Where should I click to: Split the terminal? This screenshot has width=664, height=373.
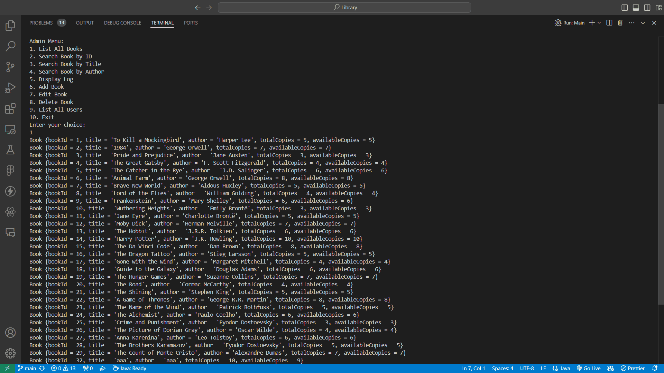[x=609, y=23]
